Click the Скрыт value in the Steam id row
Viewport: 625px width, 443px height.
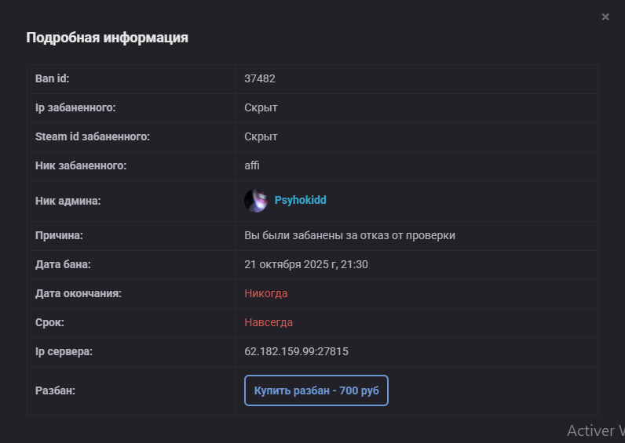point(261,136)
